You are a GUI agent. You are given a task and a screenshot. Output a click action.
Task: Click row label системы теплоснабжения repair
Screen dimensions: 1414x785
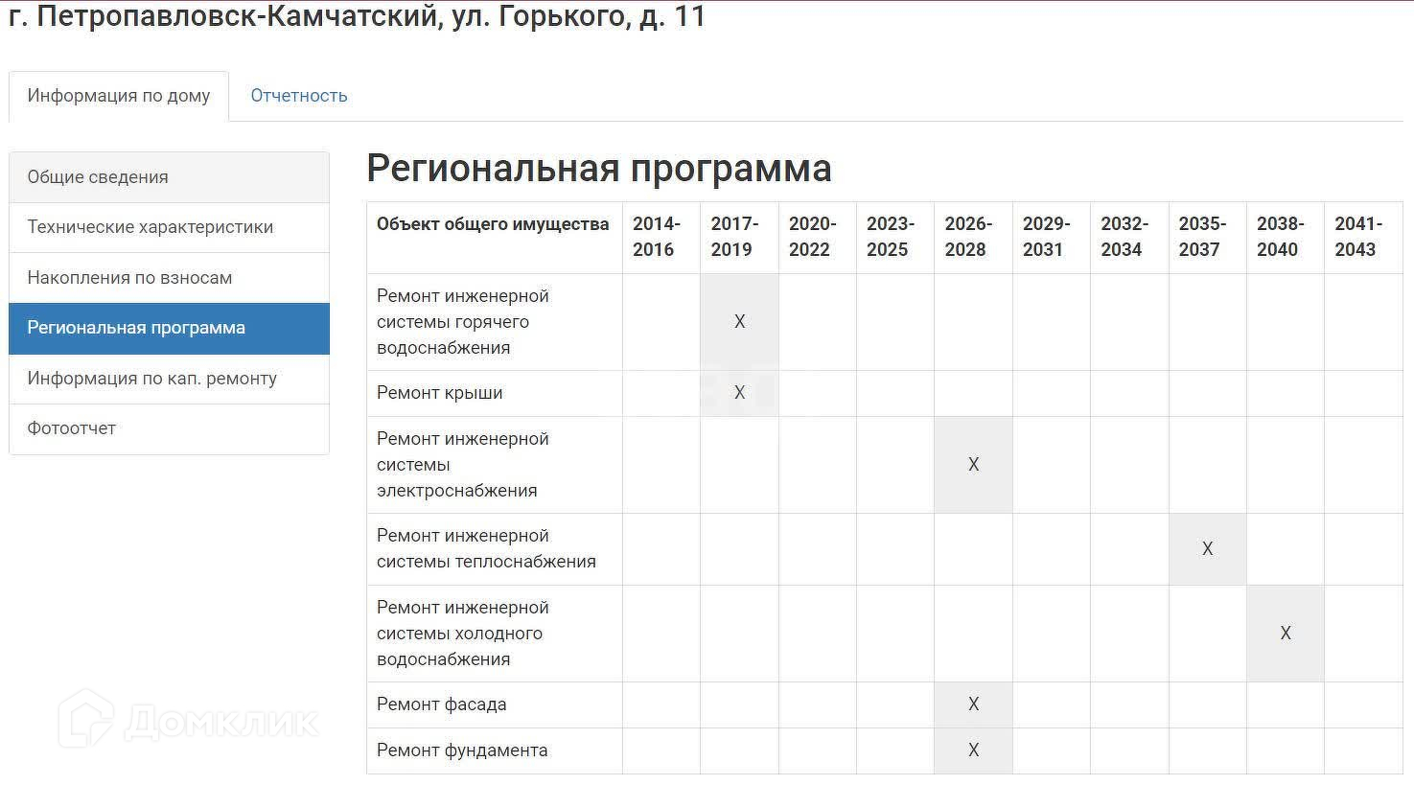[486, 549]
